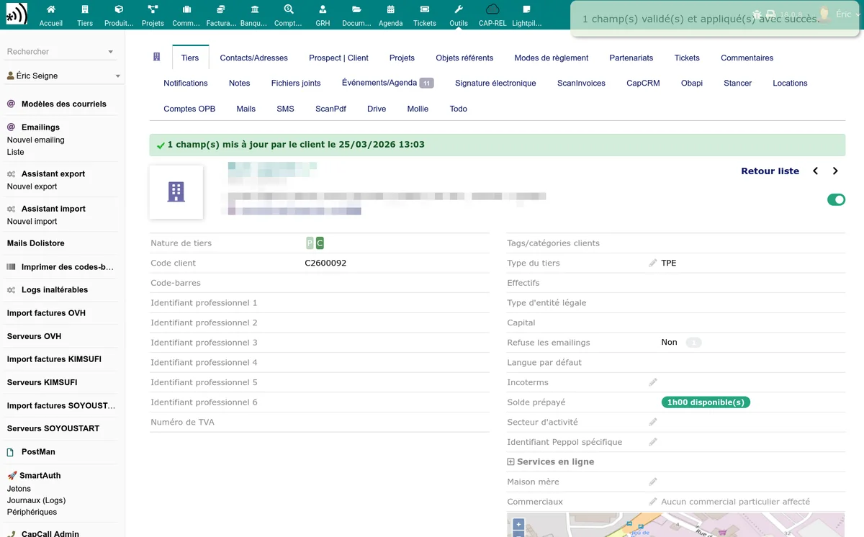Click the company logo thumbnail placeholder
The image size is (864, 537).
click(x=176, y=192)
